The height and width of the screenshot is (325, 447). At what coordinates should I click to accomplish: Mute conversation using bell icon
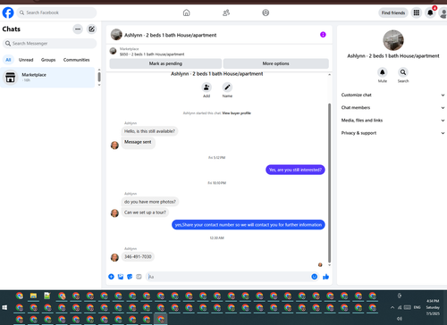coord(383,72)
